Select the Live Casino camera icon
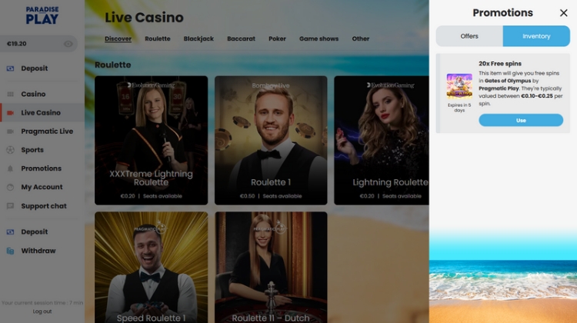 pos(10,113)
